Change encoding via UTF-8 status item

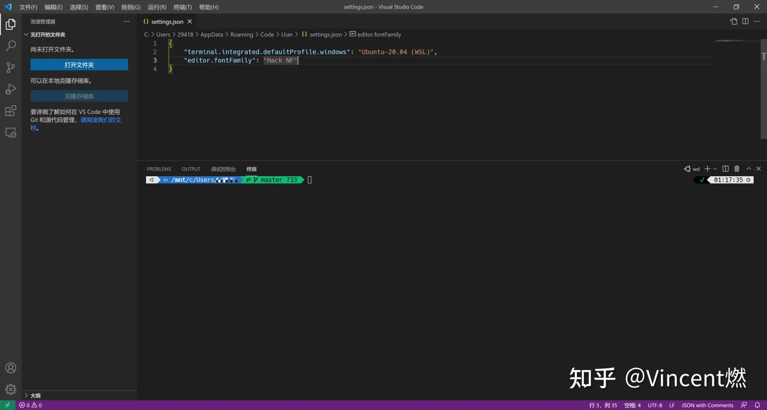coord(655,405)
